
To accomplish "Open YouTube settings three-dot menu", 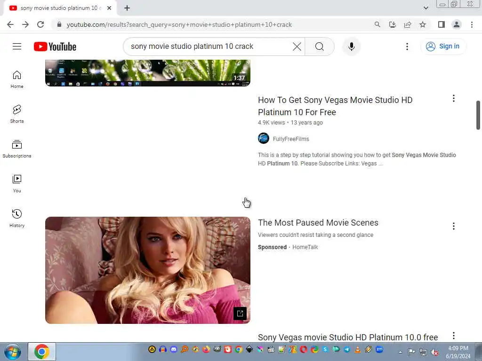I will pos(407,47).
